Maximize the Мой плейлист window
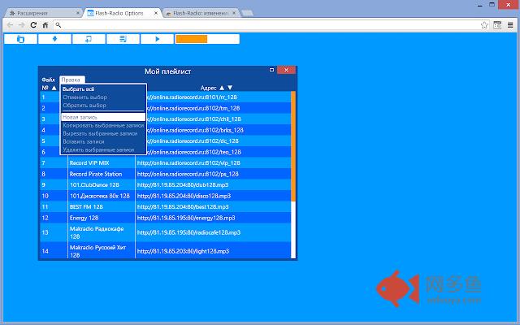The image size is (520, 325). (x=271, y=70)
